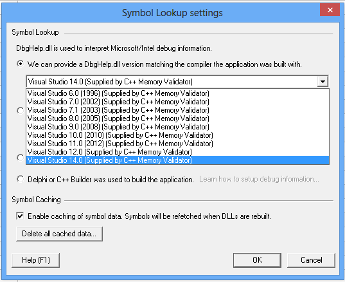The image size is (345, 282).
Task: Choose Visual Studio 12.0 in the list
Action: [x=178, y=152]
